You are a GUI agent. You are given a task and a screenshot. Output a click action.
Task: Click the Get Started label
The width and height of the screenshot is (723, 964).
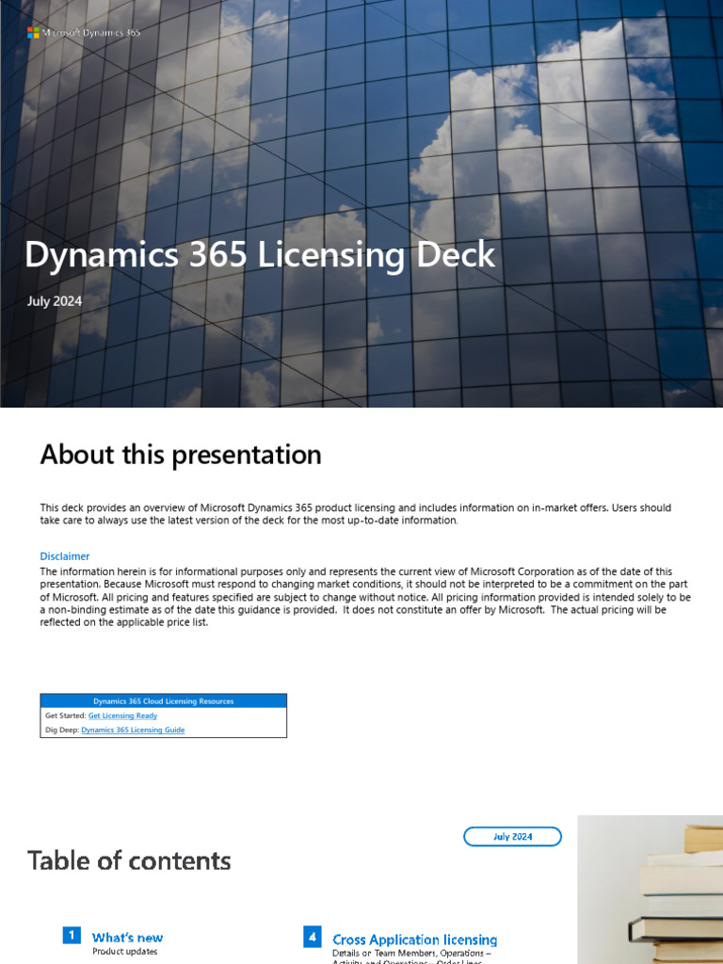tap(65, 715)
